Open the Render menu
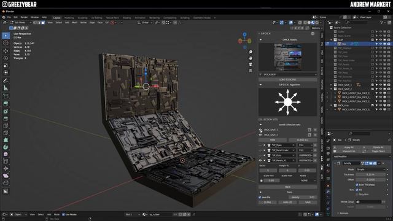Image resolution: width=393 pixels, height=221 pixels. coord(24,18)
